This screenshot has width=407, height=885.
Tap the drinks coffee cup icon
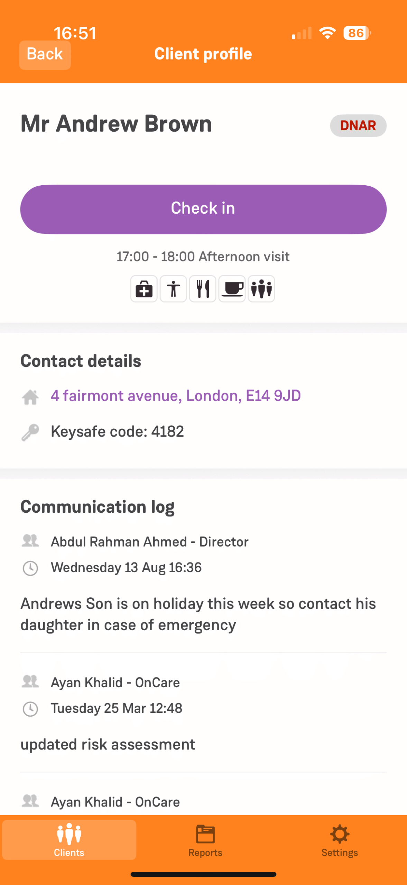coord(232,289)
